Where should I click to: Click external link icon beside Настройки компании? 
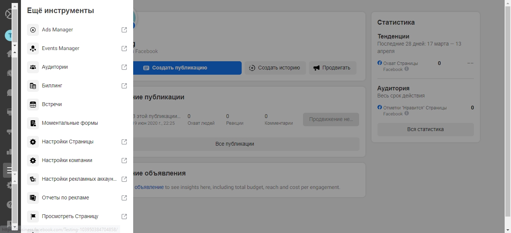[124, 161]
